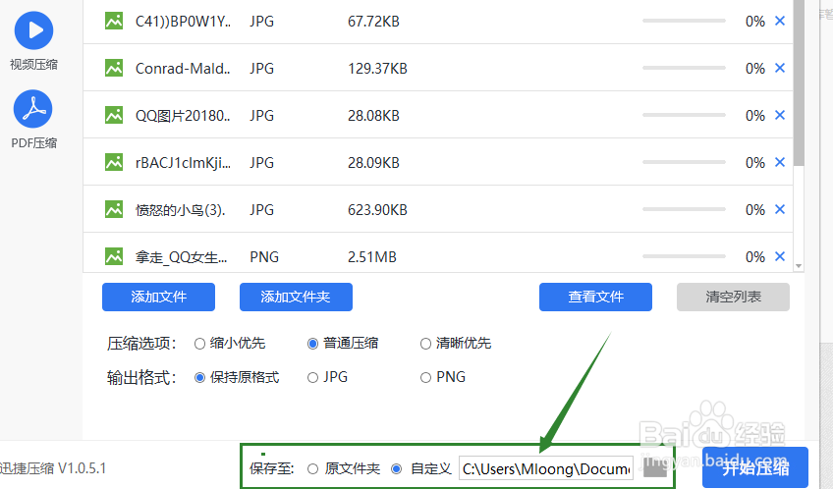Select file name QQ图片20180..
The image size is (833, 489).
[x=183, y=115]
